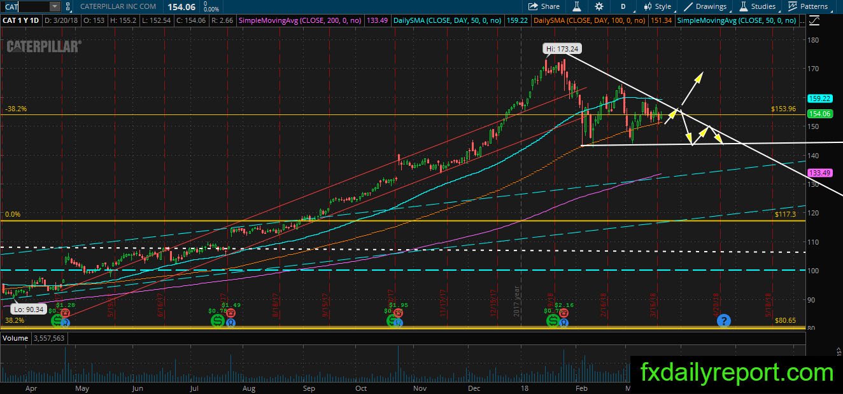Click the CAT symbol input field
Viewport: 843px width, 394px height.
pos(24,6)
